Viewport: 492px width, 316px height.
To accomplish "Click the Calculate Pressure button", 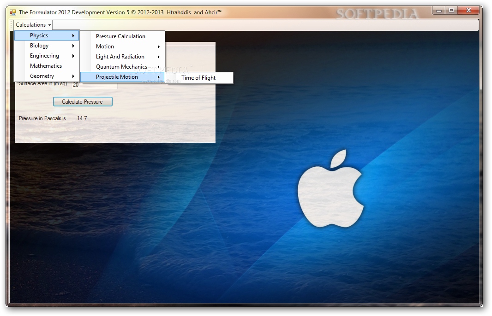I will [83, 102].
